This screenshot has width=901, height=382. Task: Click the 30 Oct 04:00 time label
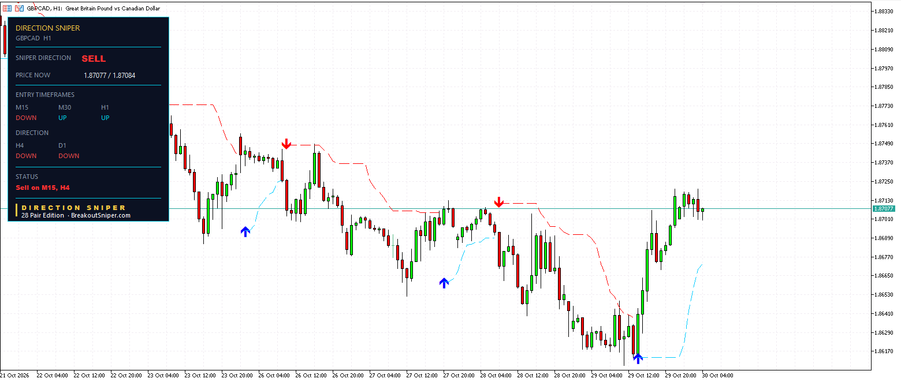point(717,375)
